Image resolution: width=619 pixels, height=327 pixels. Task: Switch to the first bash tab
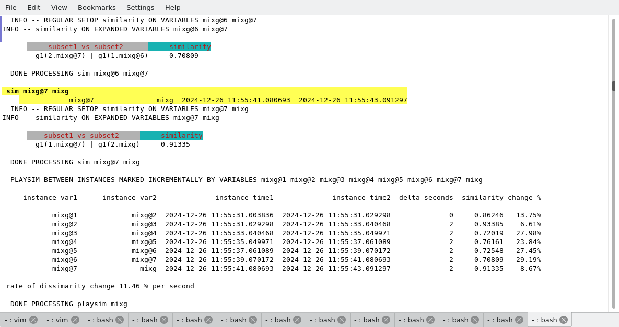pos(100,320)
